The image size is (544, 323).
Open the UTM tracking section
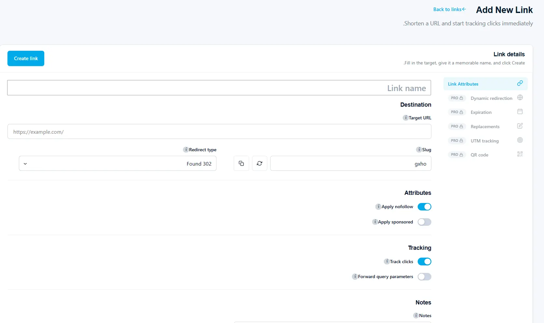485,141
